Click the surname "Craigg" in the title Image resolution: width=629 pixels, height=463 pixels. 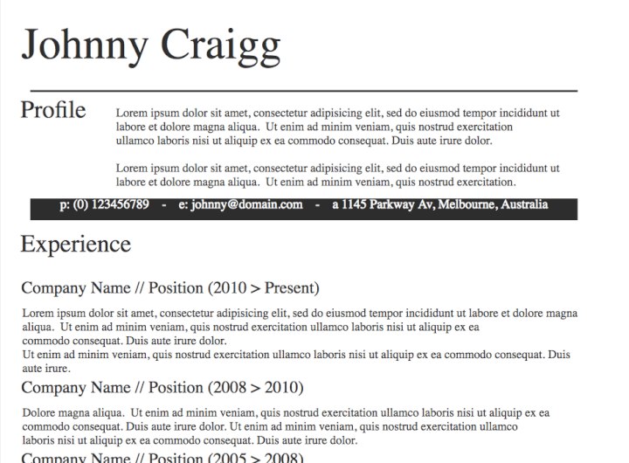tap(222, 45)
